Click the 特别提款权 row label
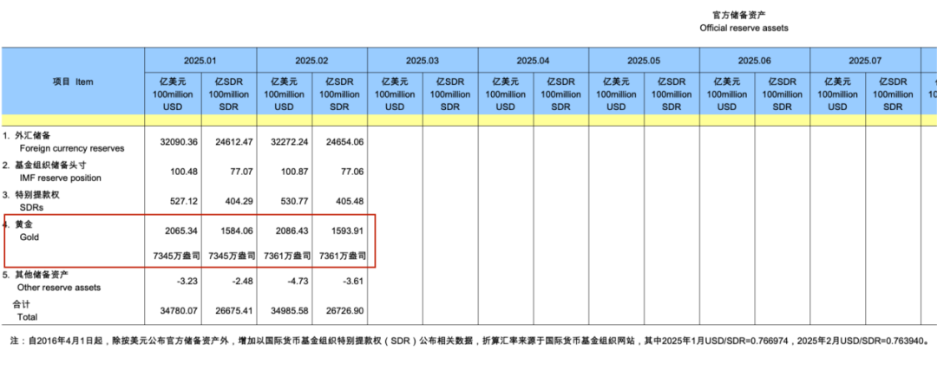 [x=36, y=195]
